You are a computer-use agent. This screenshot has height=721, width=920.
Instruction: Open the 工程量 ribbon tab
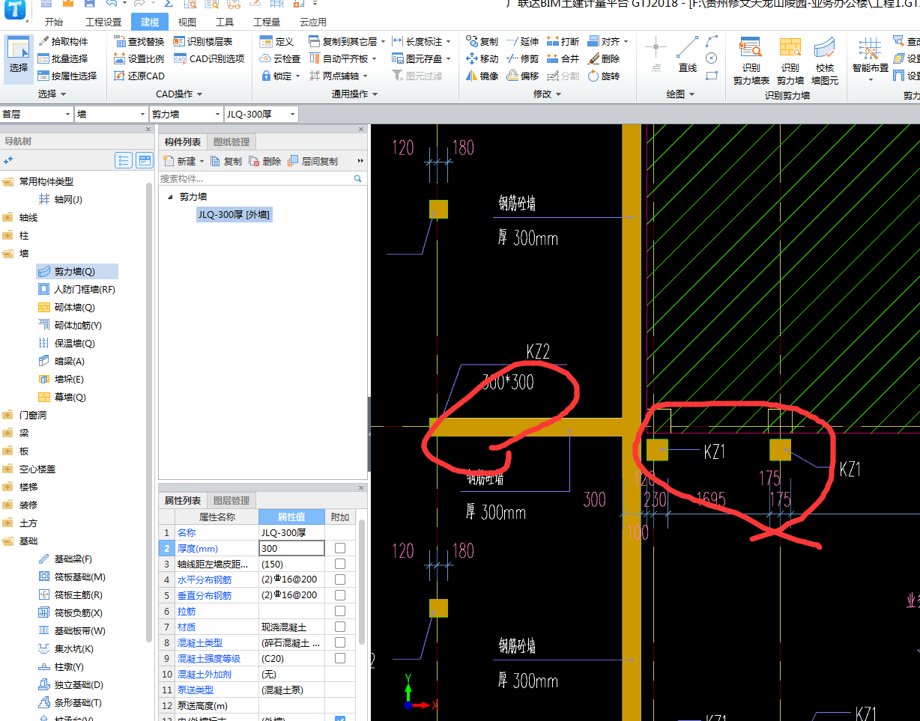[267, 22]
